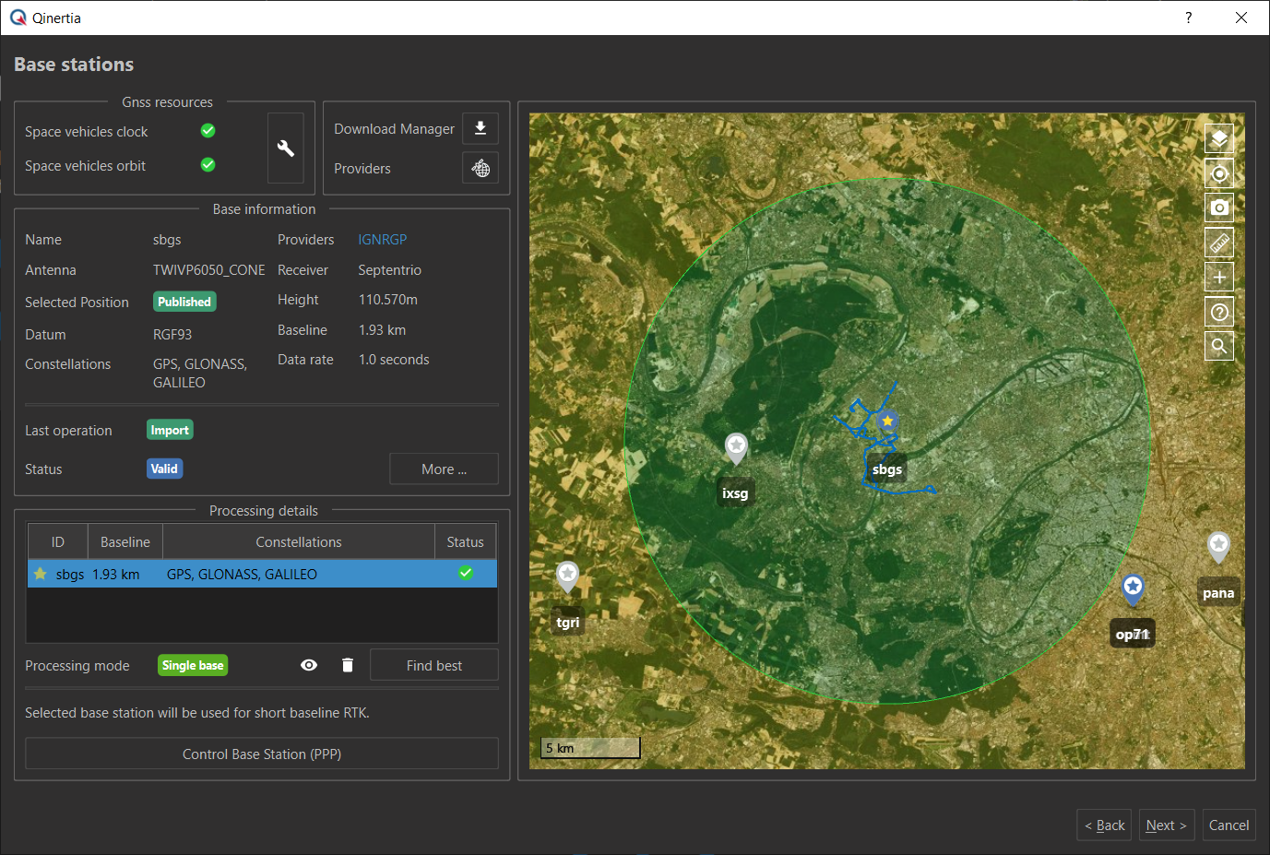Click the map search magnifier icon
This screenshot has width=1270, height=855.
1218,346
